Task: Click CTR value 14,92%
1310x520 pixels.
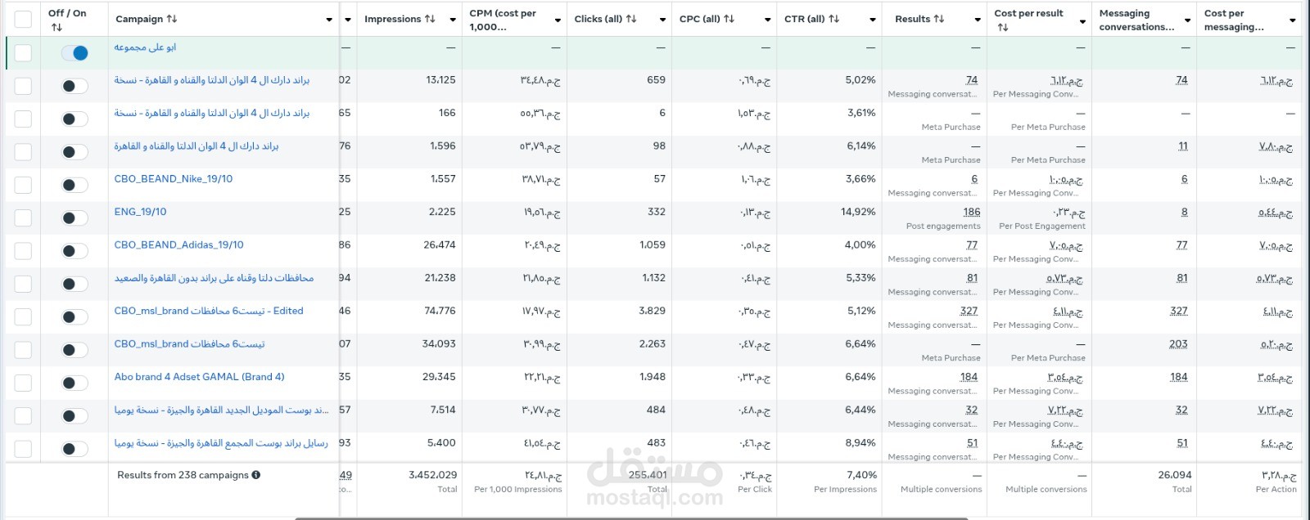Action: (858, 212)
